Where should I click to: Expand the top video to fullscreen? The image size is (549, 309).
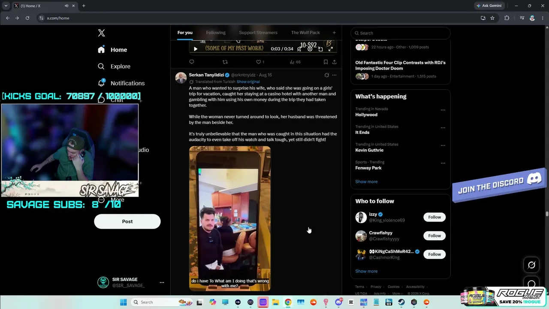(x=331, y=49)
